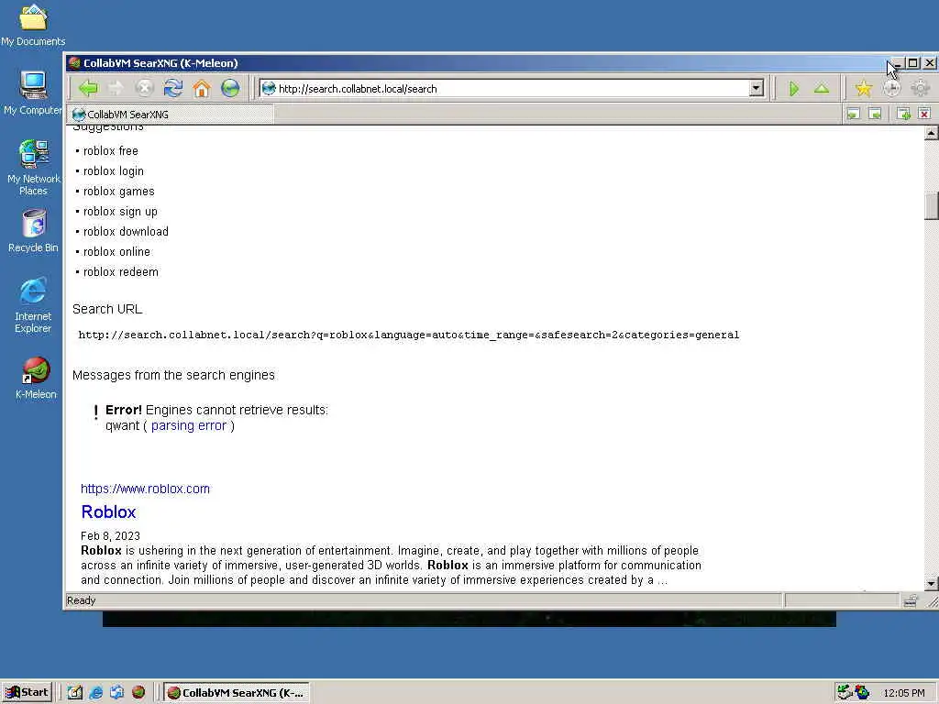This screenshot has width=939, height=704.
Task: Open the Recycle Bin desktop icon
Action: coord(34,230)
